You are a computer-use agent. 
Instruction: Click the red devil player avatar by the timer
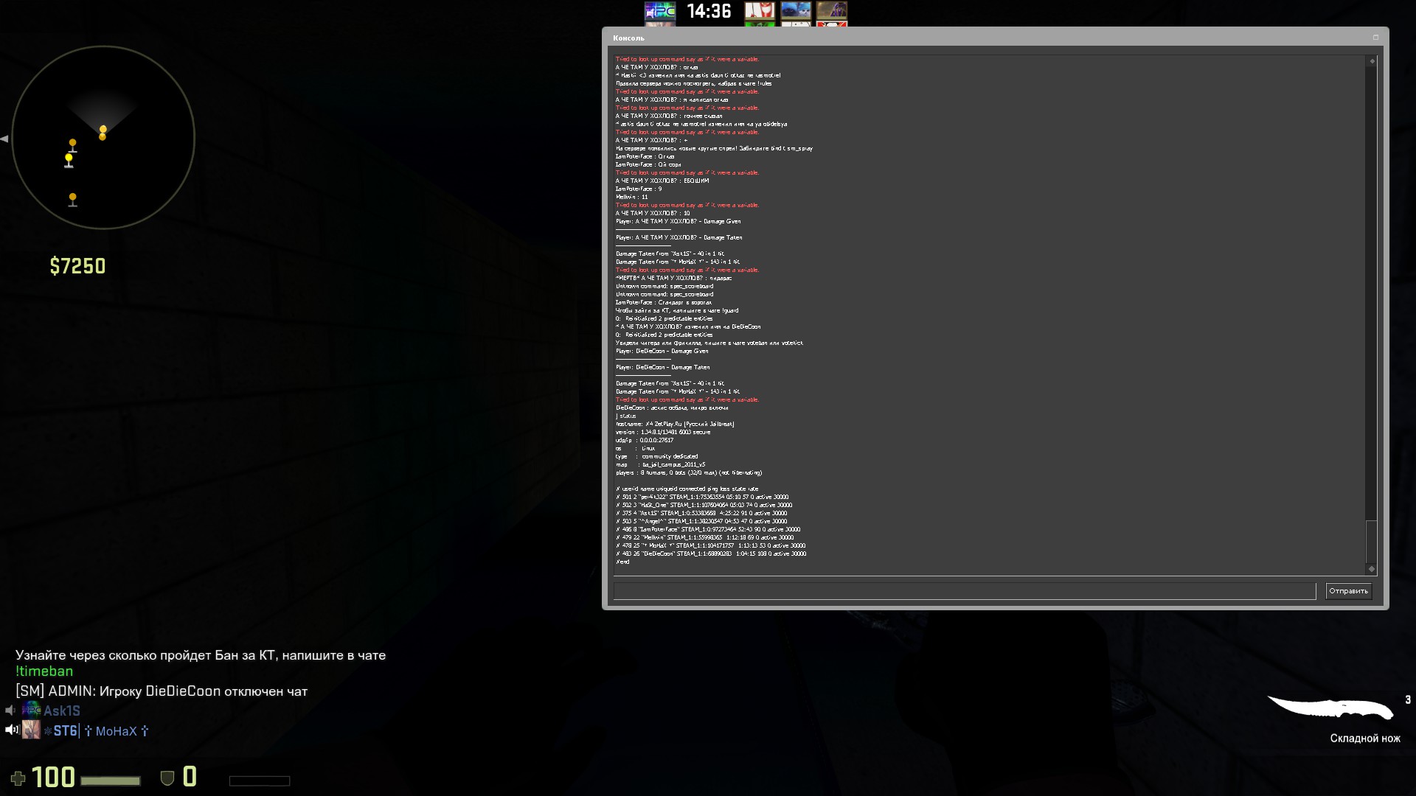[759, 11]
